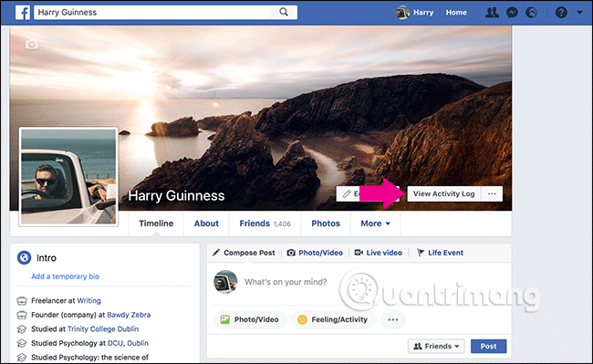This screenshot has width=593, height=364.
Task: Open the large profile picture
Action: tap(68, 176)
